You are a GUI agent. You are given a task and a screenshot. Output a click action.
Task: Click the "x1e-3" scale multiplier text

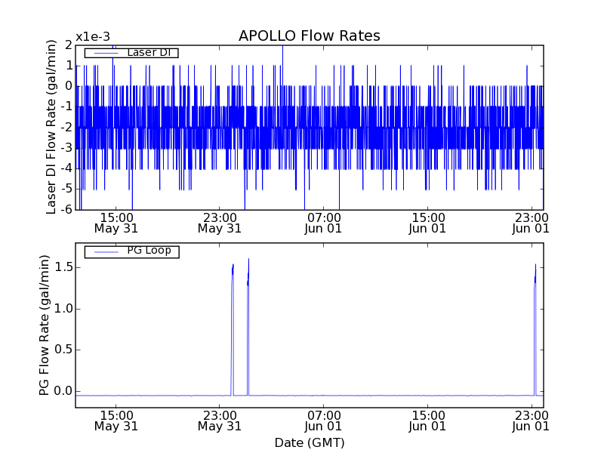click(92, 37)
